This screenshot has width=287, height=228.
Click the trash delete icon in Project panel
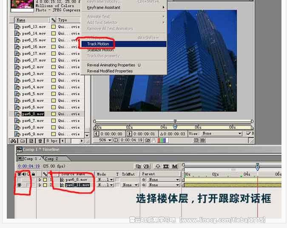pos(40,141)
